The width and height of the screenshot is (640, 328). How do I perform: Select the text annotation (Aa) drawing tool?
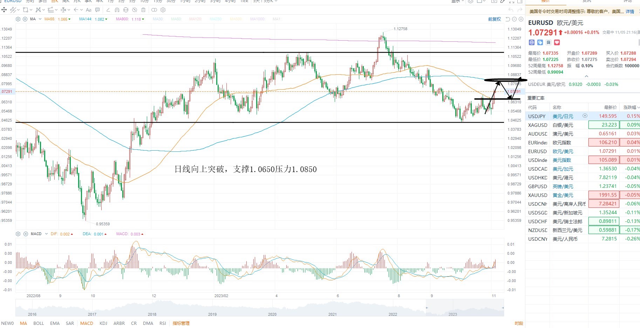tap(88, 10)
